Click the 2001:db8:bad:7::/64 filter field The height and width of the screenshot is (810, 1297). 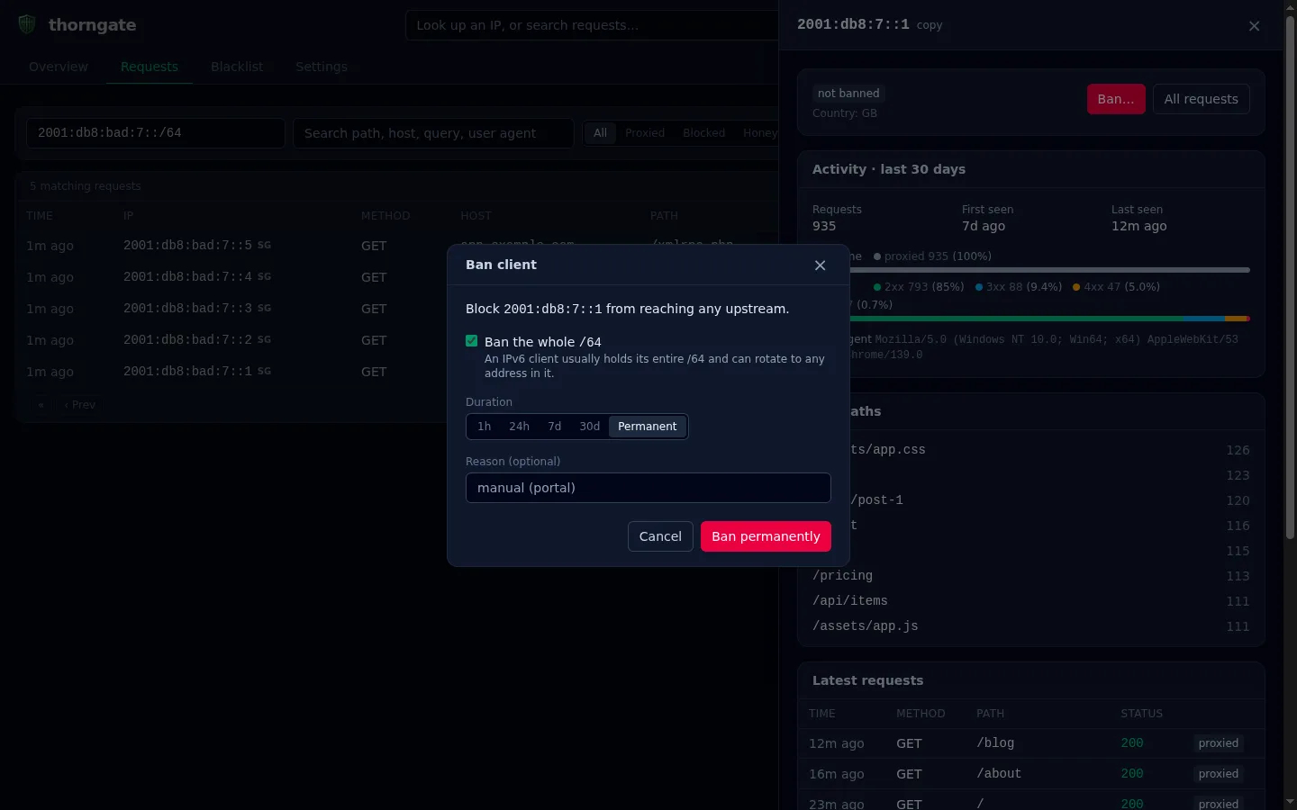(156, 133)
